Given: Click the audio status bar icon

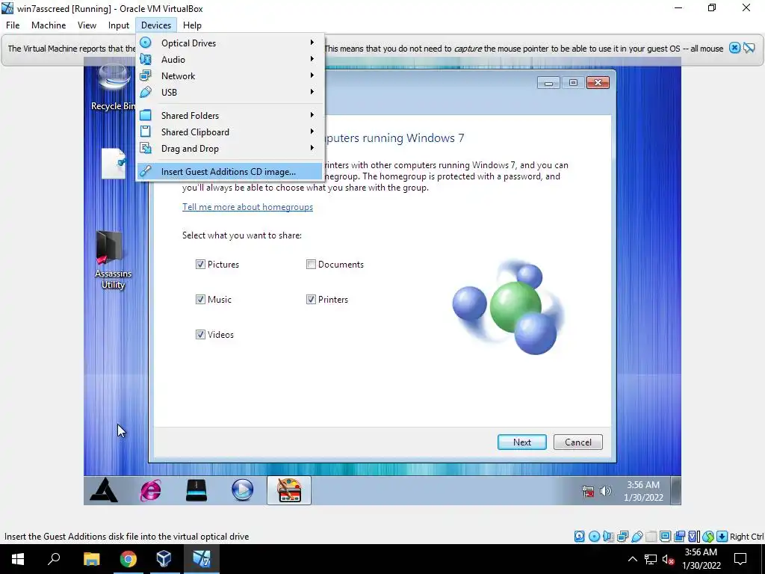Looking at the screenshot, I should [x=608, y=537].
